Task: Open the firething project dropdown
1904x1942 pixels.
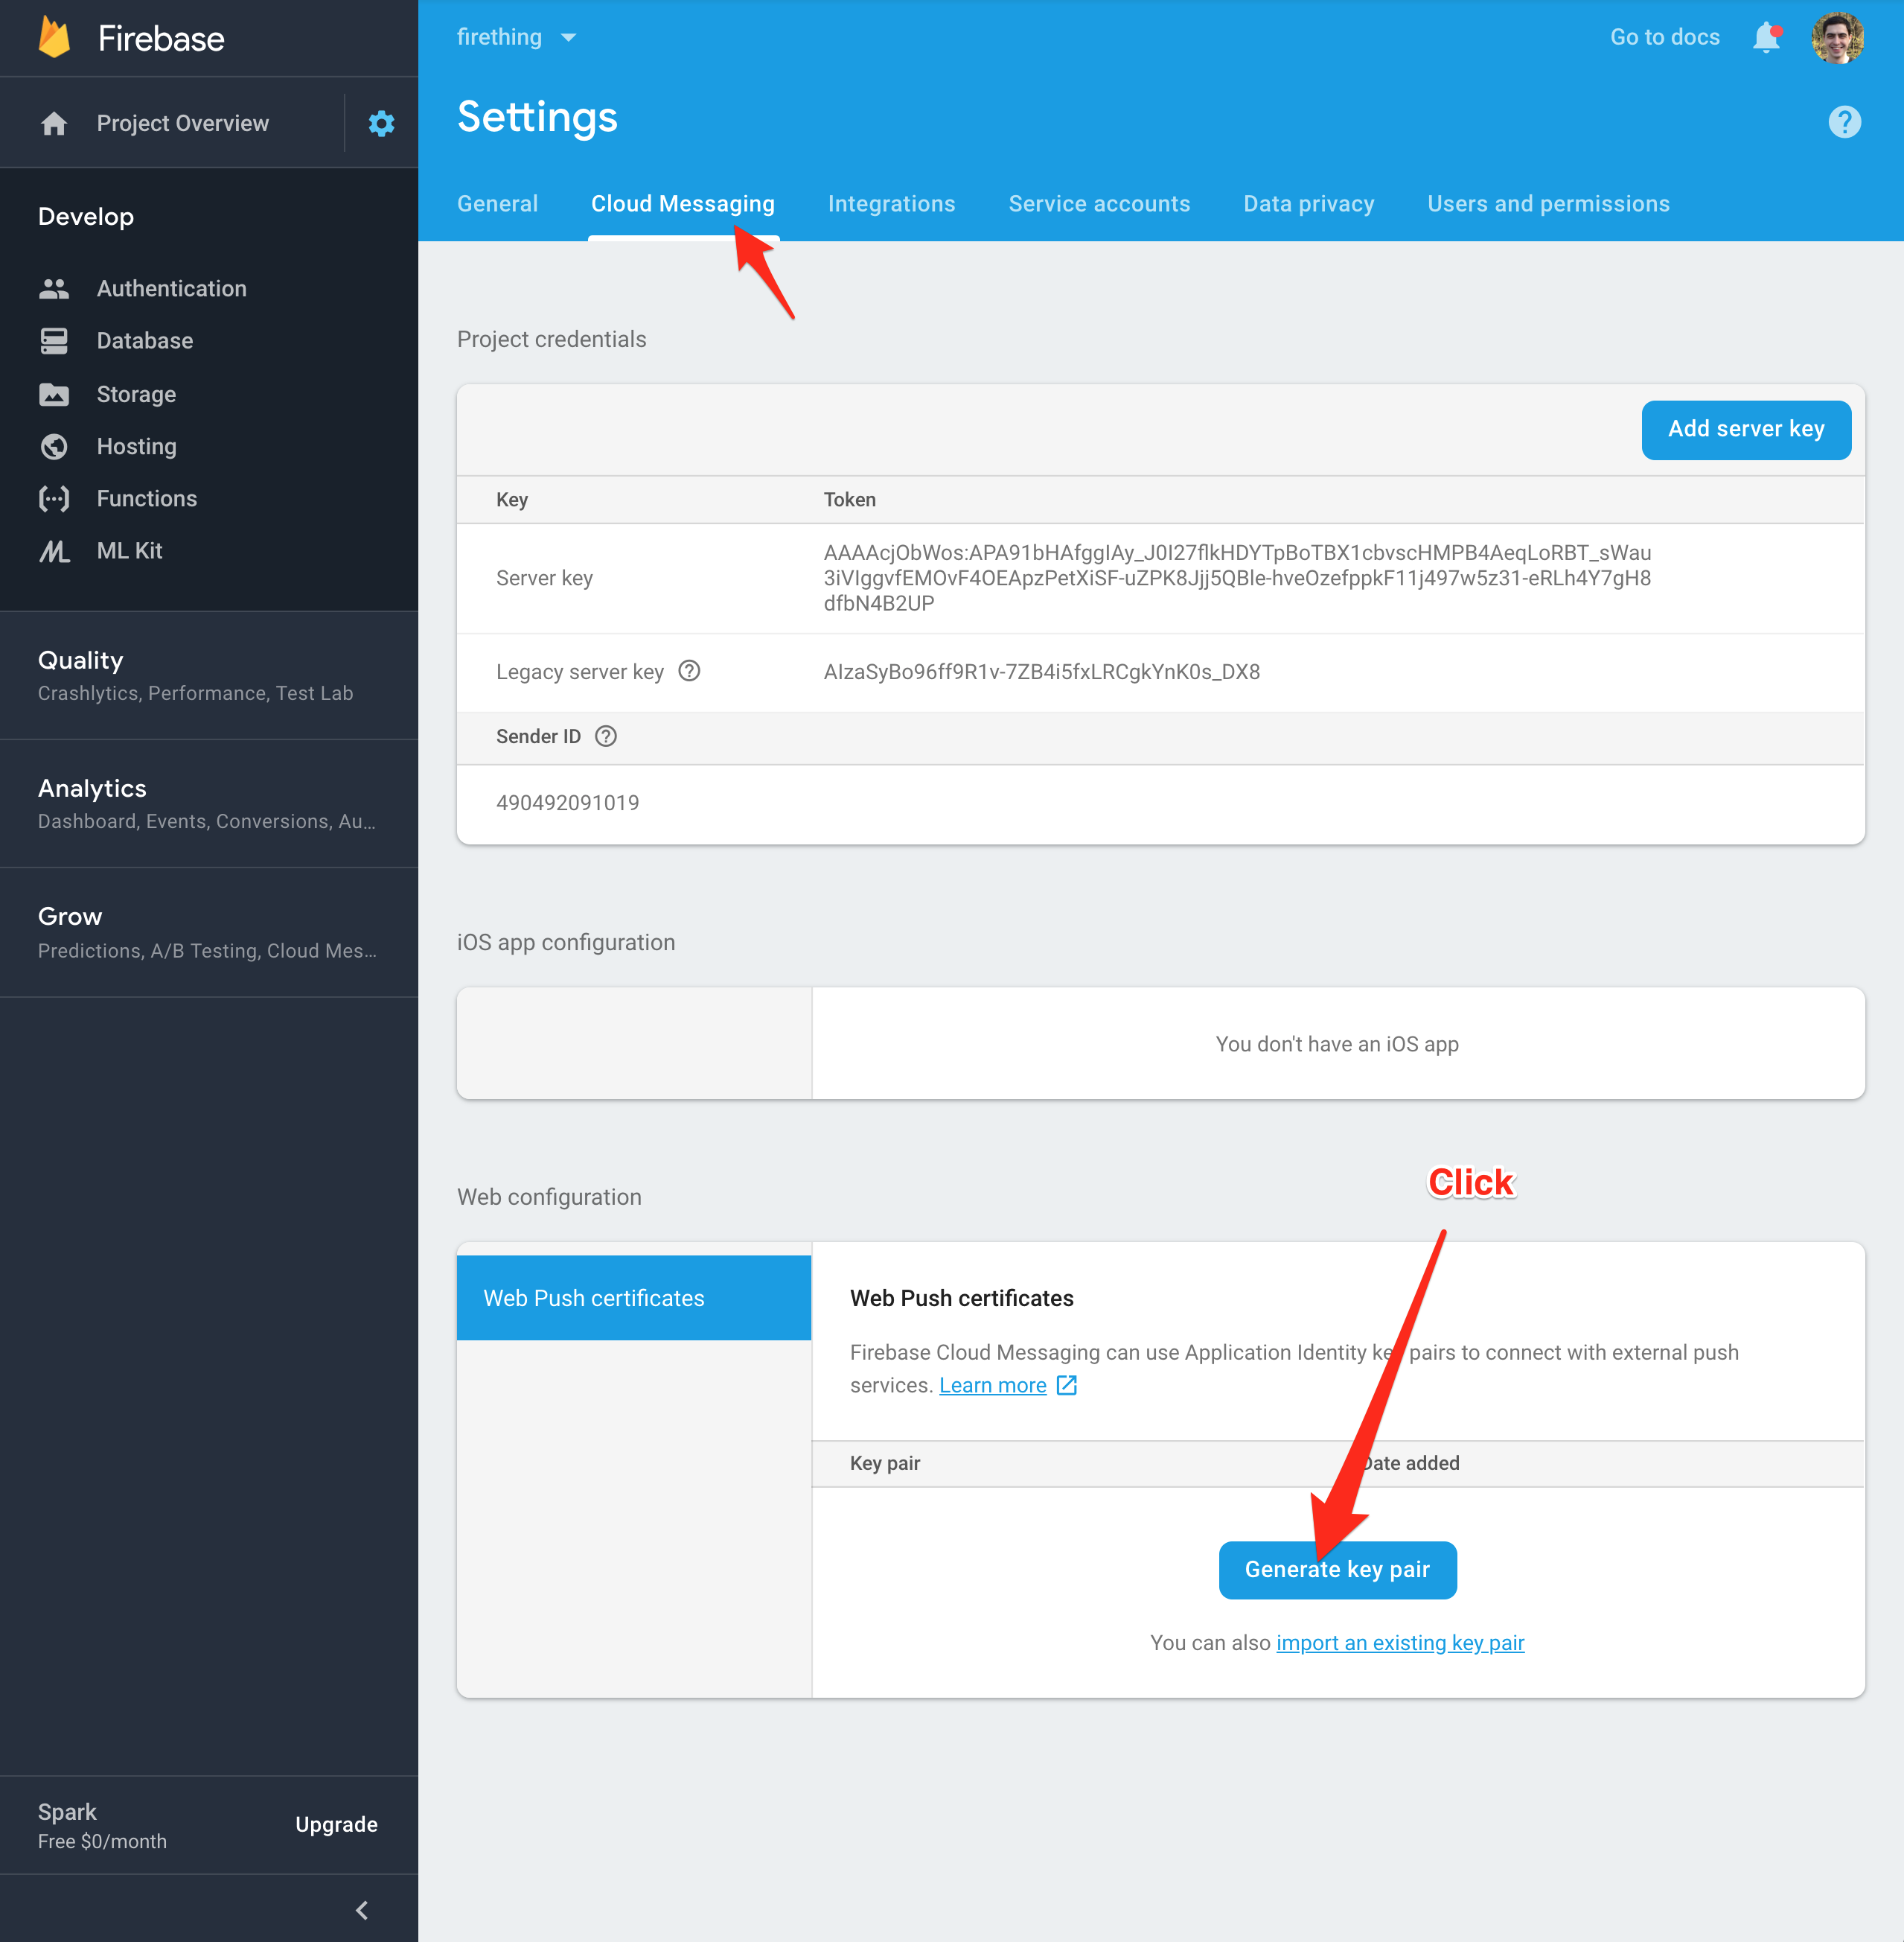Action: click(x=517, y=37)
